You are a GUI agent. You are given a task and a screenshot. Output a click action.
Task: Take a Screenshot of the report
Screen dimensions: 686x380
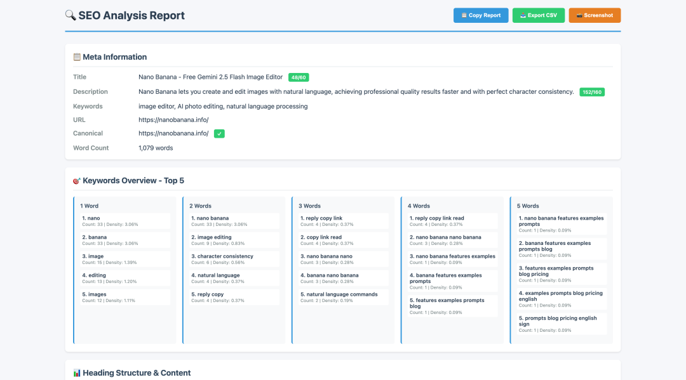[595, 15]
